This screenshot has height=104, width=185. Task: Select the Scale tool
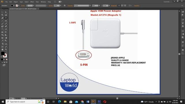coord(6,29)
